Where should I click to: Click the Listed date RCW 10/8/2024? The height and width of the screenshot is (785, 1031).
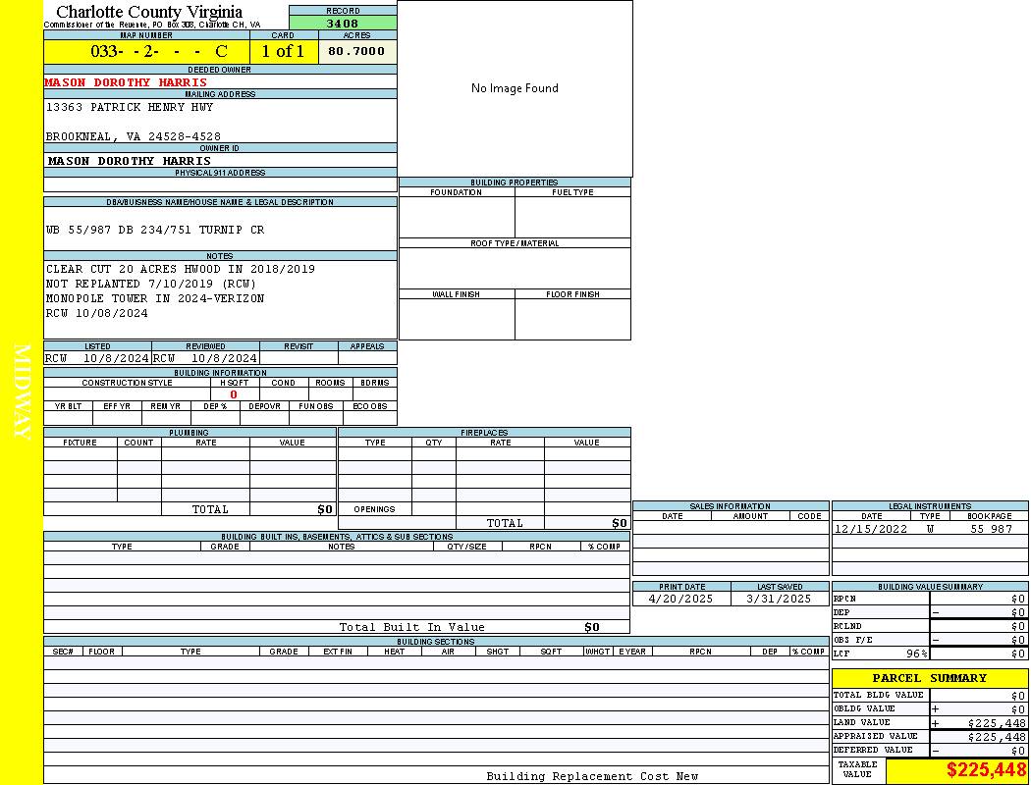click(x=97, y=359)
